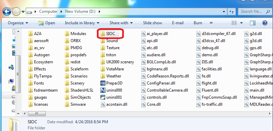Viewport: 273px width, 131px height.
Task: Select the ai_player.dll file
Action: click(x=155, y=34)
